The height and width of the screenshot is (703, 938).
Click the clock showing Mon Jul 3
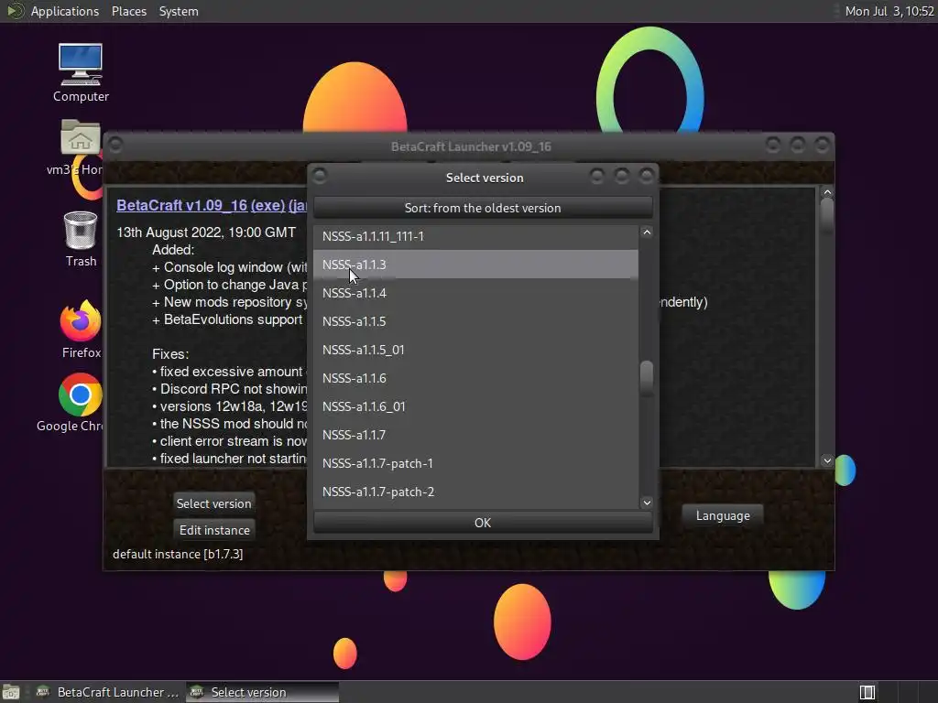(x=889, y=11)
